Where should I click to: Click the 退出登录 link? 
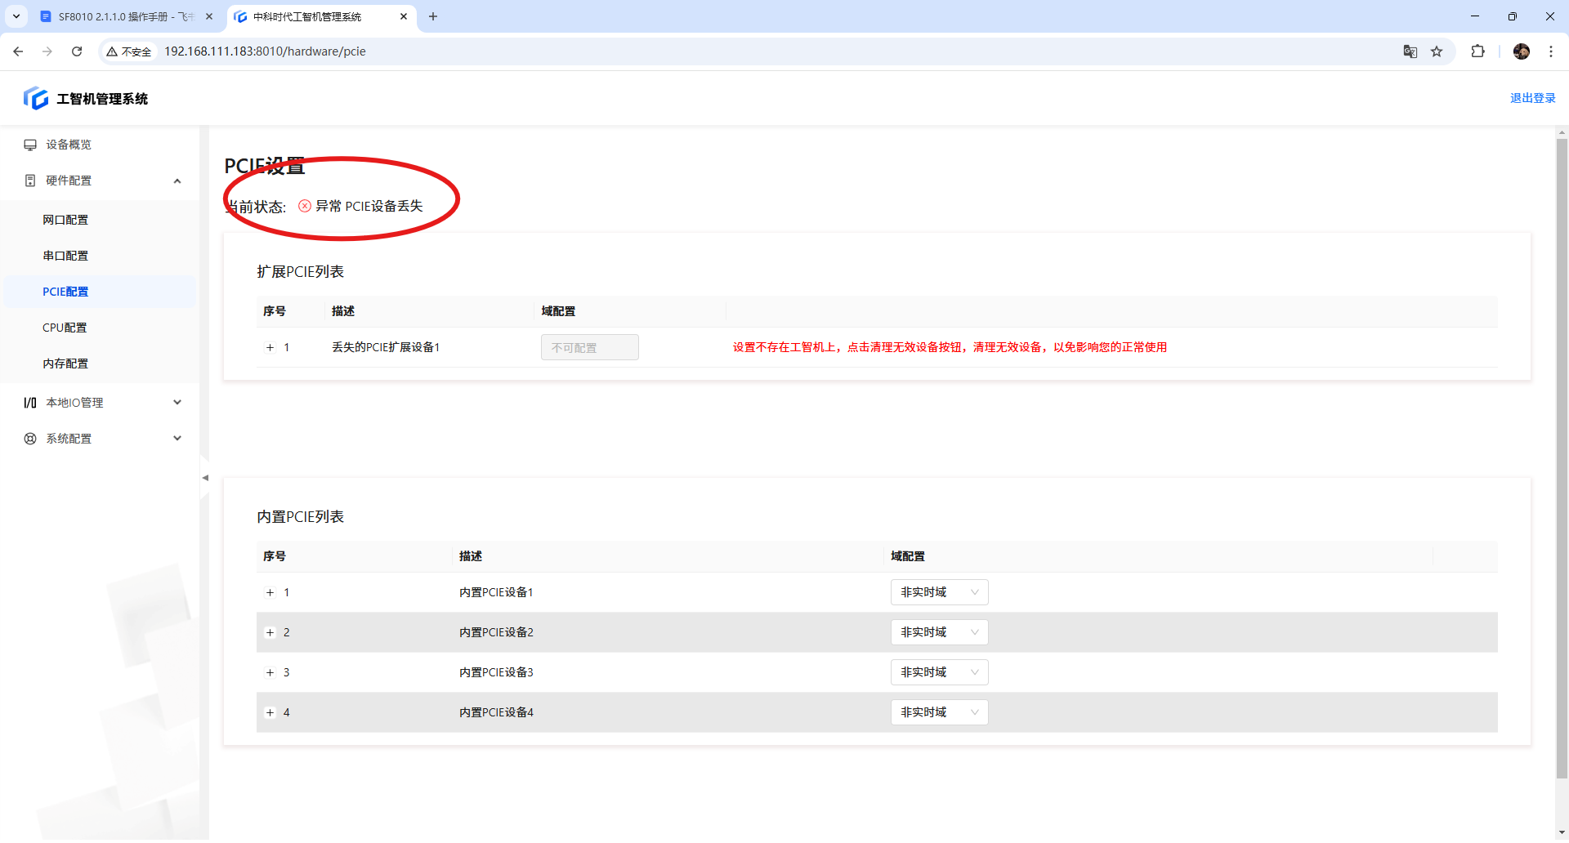coord(1532,98)
